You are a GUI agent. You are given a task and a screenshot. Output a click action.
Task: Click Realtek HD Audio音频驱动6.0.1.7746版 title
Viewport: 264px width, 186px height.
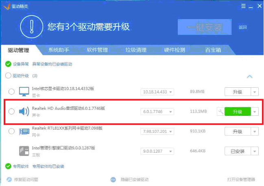click(68, 108)
